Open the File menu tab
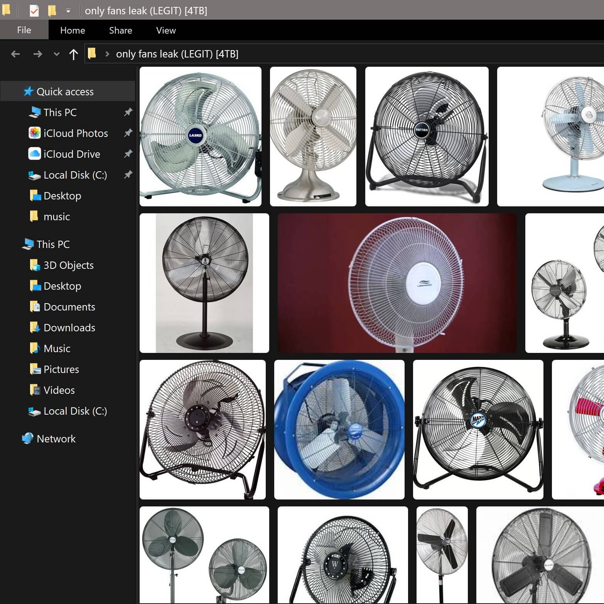 [x=24, y=30]
